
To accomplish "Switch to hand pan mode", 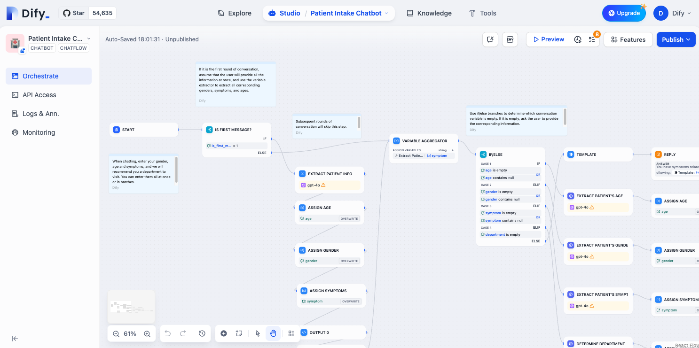I will 273,333.
